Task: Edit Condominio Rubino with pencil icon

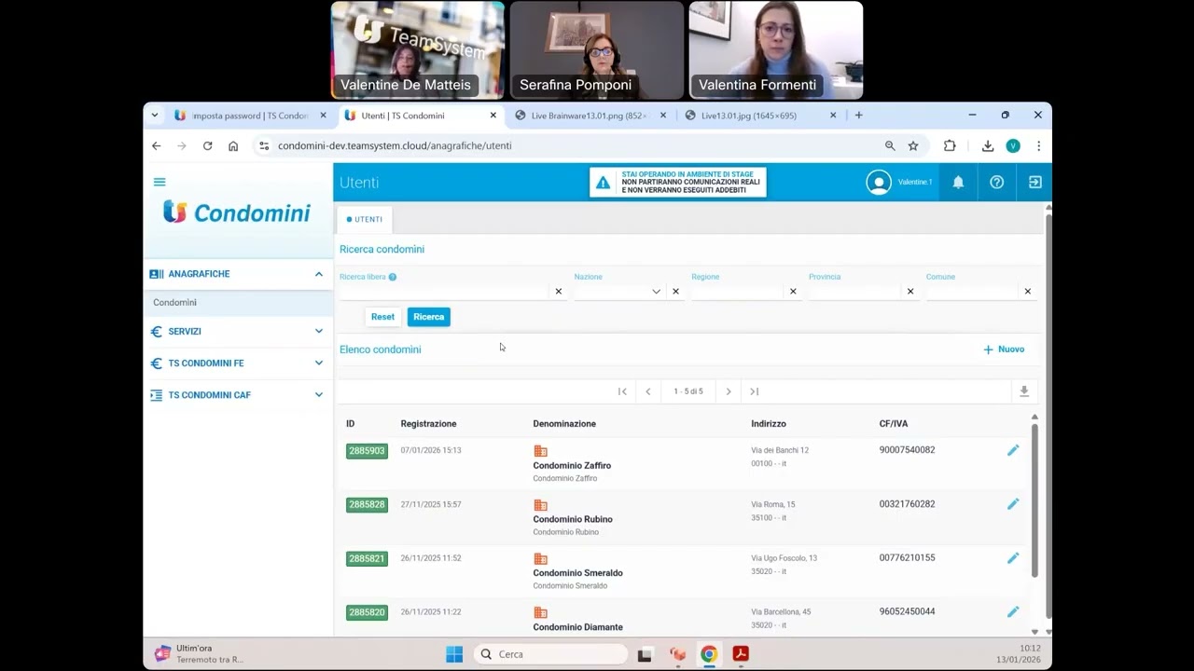Action: click(x=1013, y=504)
